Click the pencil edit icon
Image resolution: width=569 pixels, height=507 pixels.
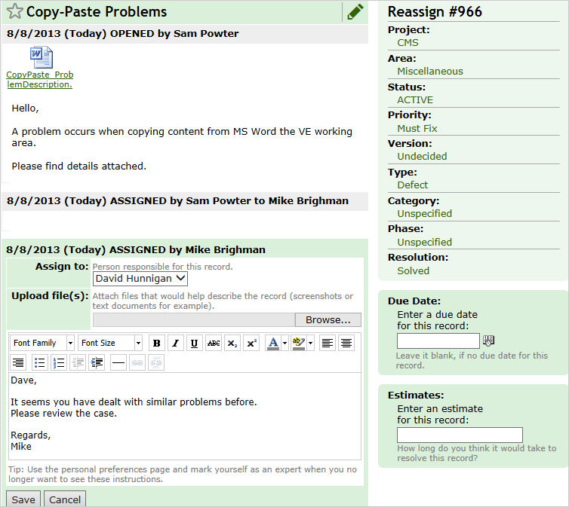(x=355, y=12)
